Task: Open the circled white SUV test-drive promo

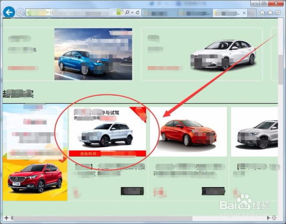Action: (107, 132)
